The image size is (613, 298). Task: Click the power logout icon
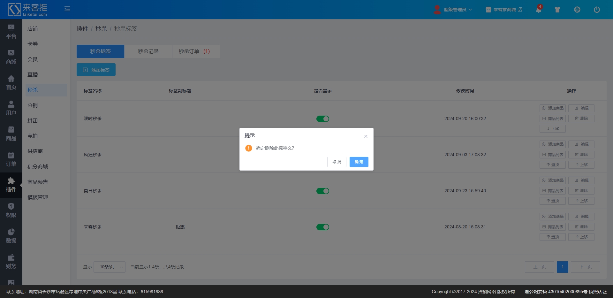point(596,10)
